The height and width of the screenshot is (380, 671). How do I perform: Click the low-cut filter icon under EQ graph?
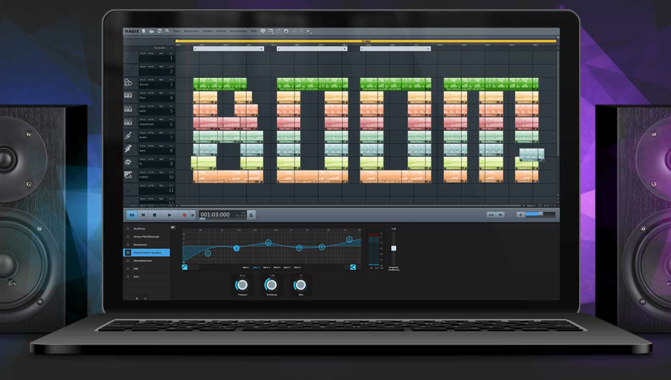(185, 267)
